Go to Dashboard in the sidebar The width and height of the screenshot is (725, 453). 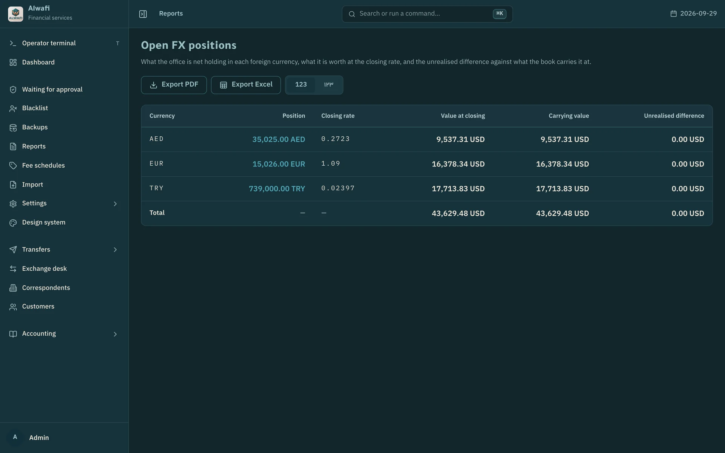coord(64,62)
